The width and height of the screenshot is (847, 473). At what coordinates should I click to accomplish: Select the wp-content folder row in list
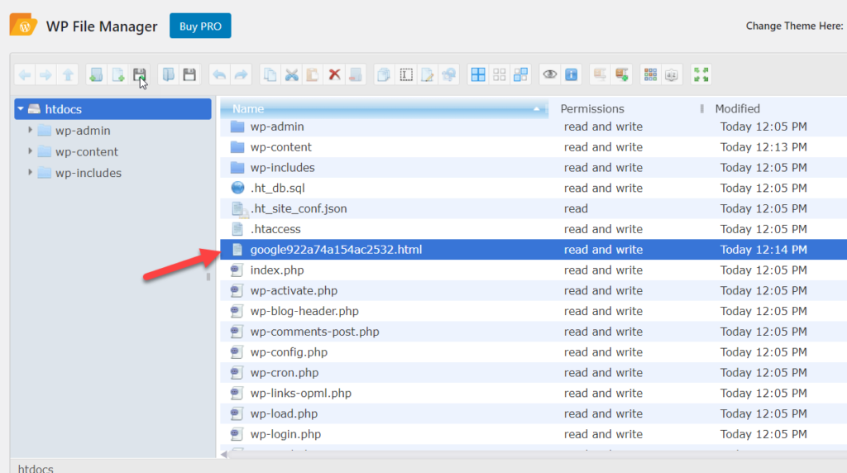534,147
